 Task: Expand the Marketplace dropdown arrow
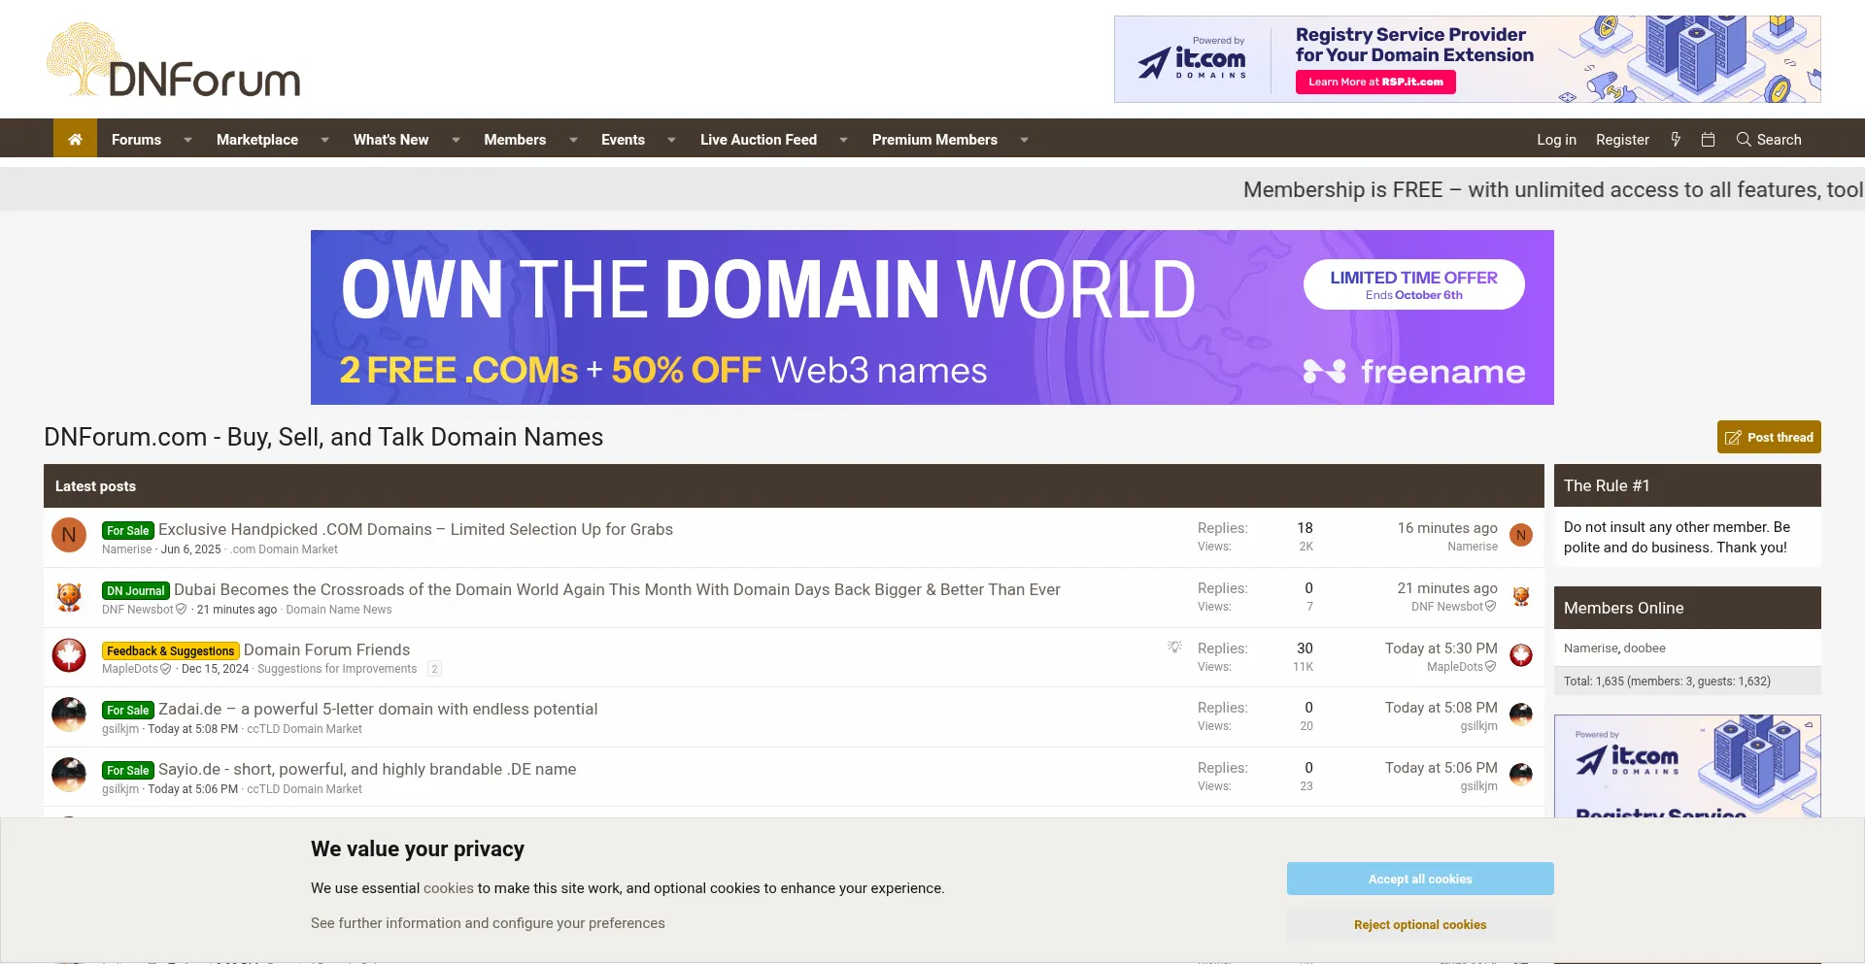click(x=324, y=140)
